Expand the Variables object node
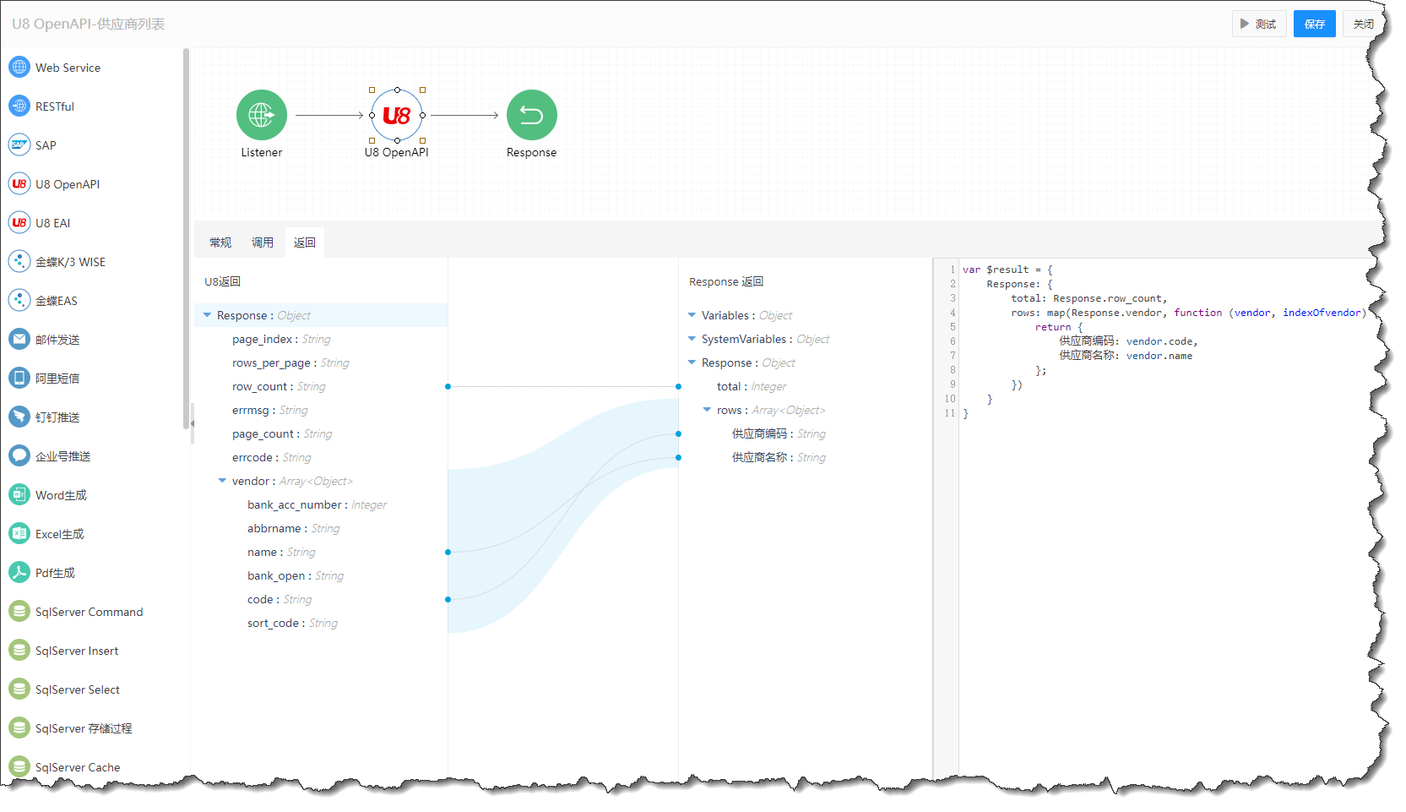The image size is (1406, 812). [692, 315]
